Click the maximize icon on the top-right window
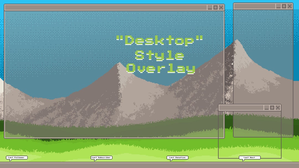Viewport: 299px width, 168px height. point(284,6)
